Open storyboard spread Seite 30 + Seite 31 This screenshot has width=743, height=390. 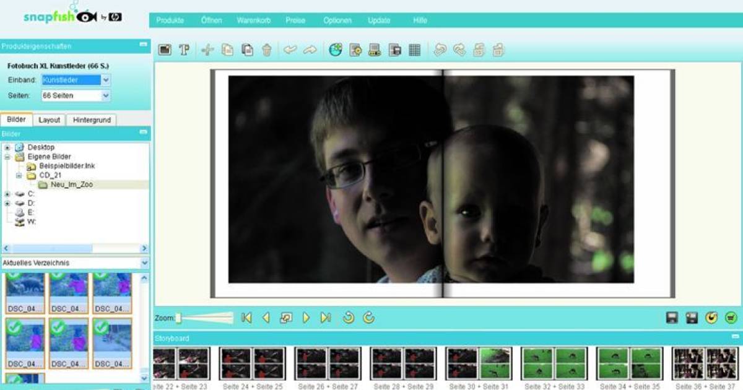479,363
